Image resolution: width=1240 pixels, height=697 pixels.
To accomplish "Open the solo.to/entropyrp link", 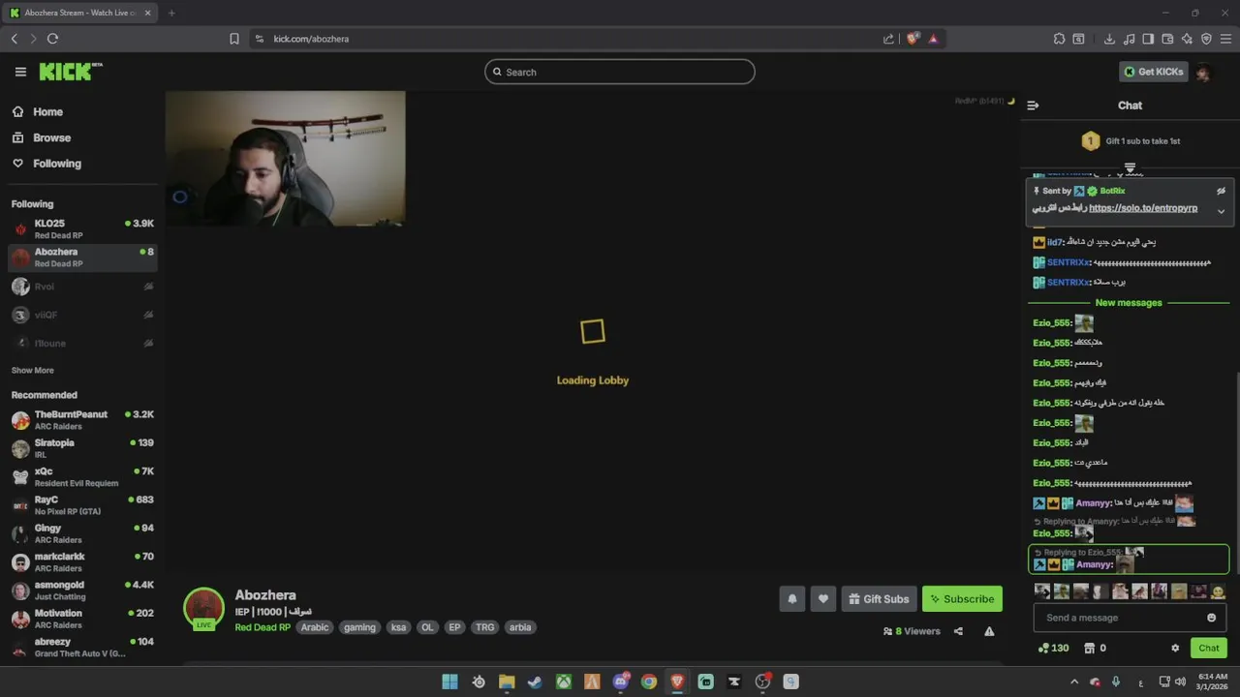I will (1143, 208).
